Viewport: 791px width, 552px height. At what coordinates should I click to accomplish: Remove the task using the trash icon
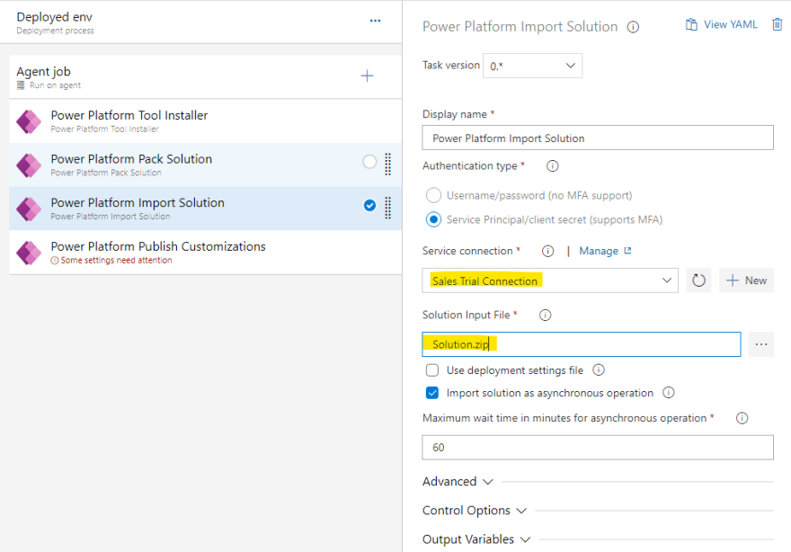click(x=778, y=24)
